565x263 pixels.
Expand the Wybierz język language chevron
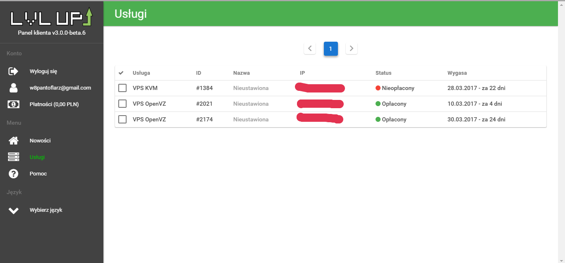click(x=14, y=211)
